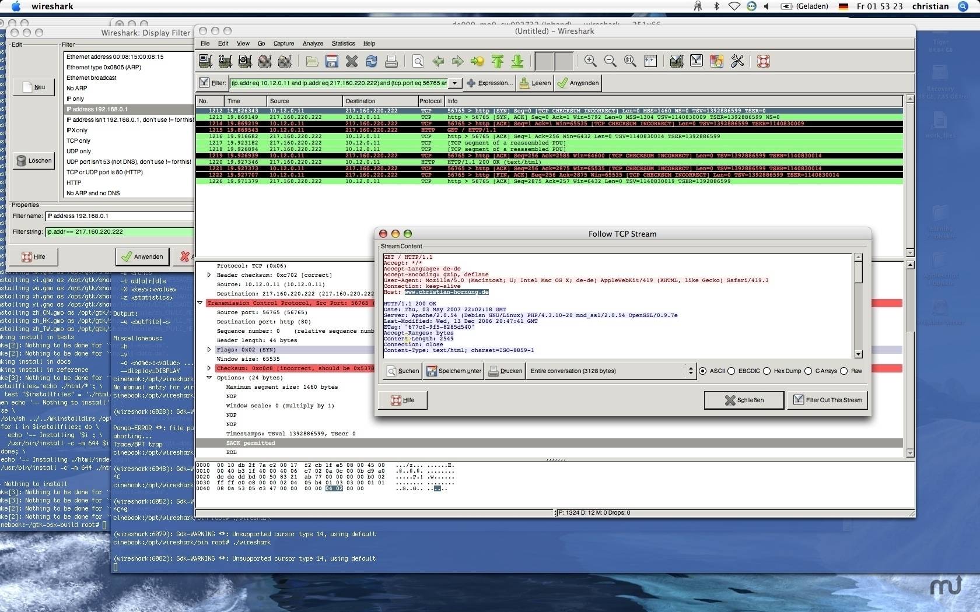Image resolution: width=980 pixels, height=612 pixels.
Task: Zoom in packet list text
Action: pyautogui.click(x=590, y=61)
